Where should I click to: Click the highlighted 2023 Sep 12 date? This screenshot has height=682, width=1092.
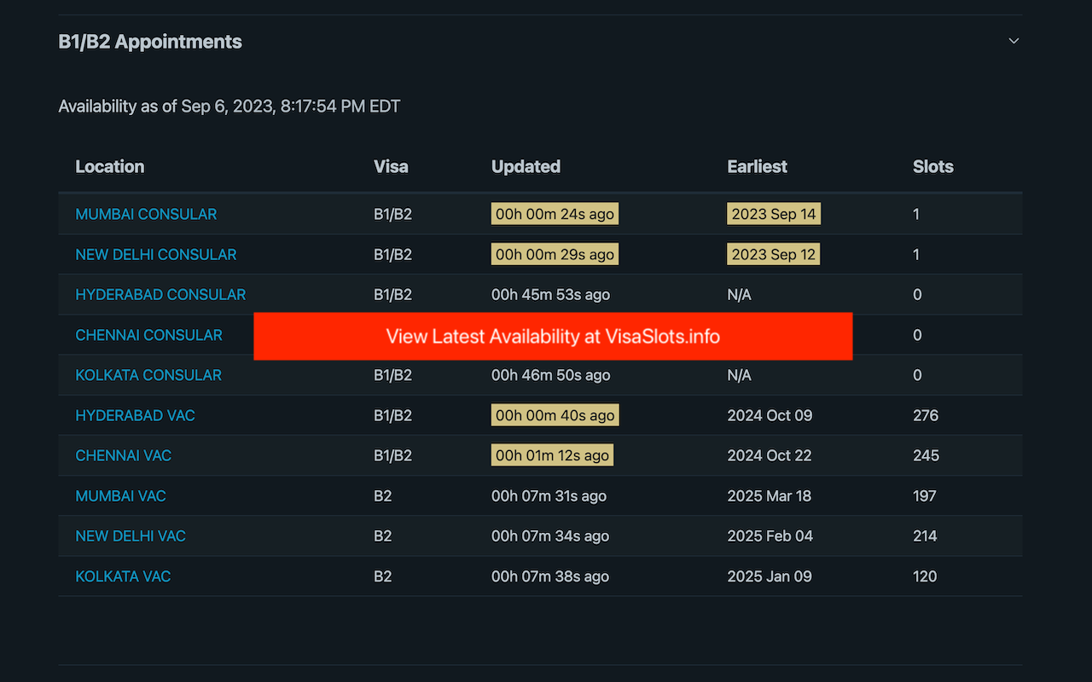click(x=774, y=254)
